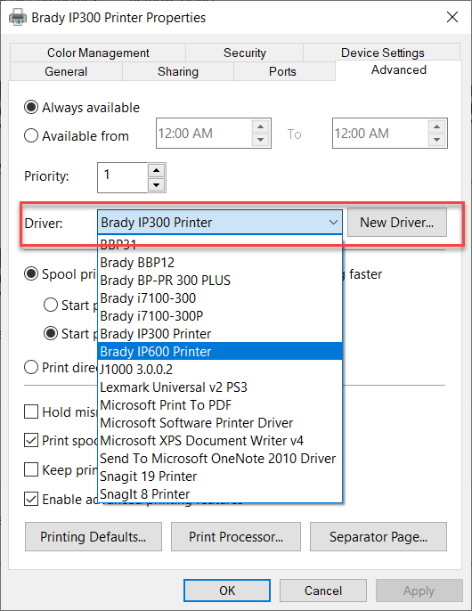
Task: Choose Microsoft XPS Document Writer v4
Action: tap(220, 441)
